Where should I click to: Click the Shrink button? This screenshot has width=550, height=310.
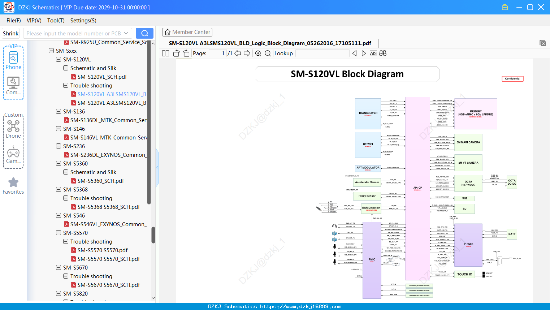(10, 33)
